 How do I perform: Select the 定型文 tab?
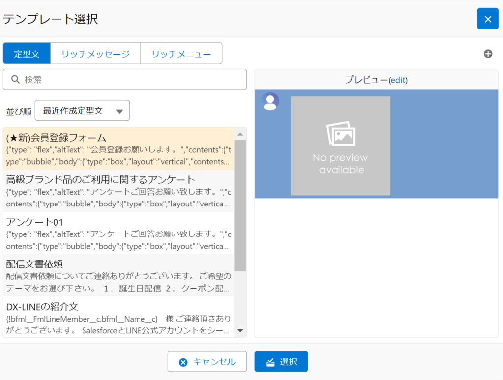pos(27,54)
